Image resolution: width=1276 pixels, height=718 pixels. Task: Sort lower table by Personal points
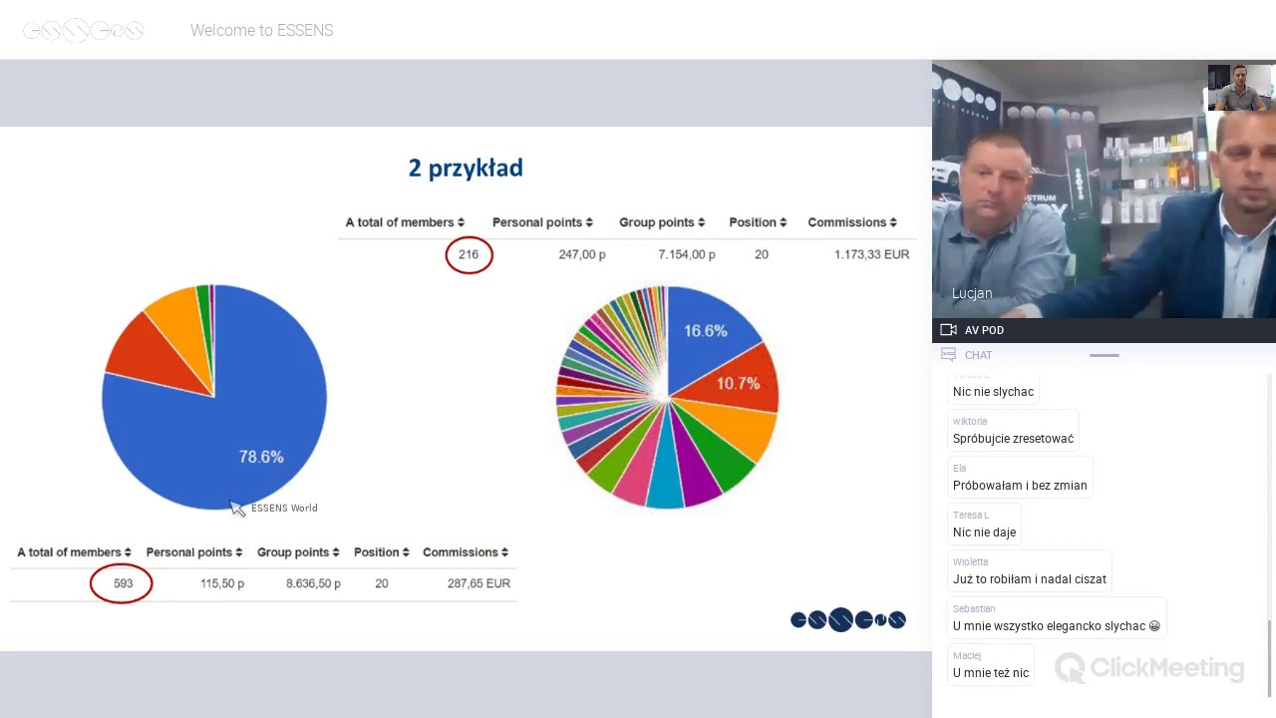click(x=194, y=552)
